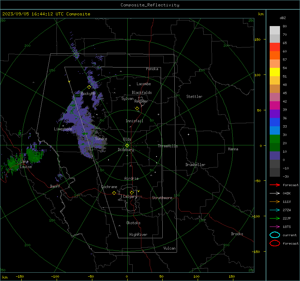Click the asterisk marker above Limestone

click(63, 126)
